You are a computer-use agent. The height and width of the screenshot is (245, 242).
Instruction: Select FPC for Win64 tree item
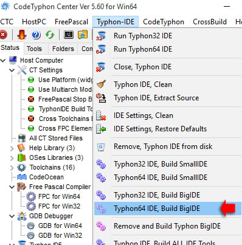click(59, 196)
